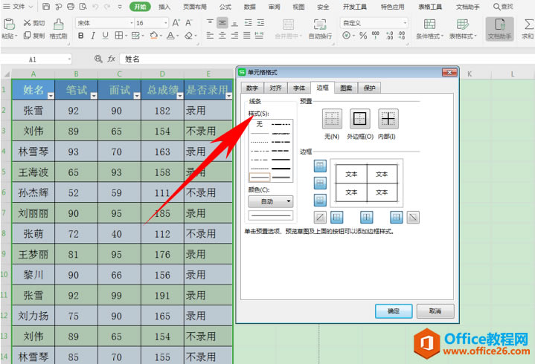Click the Distributed alignment icon
This screenshot has height=364, width=535.
tap(259, 36)
